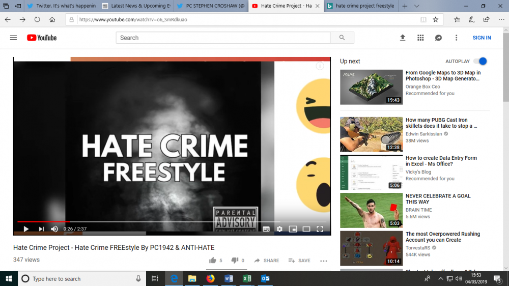The width and height of the screenshot is (509, 286).
Task: Go to the browser home page
Action: [x=52, y=19]
